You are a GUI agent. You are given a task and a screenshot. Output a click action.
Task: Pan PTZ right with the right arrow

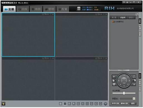point(129,81)
